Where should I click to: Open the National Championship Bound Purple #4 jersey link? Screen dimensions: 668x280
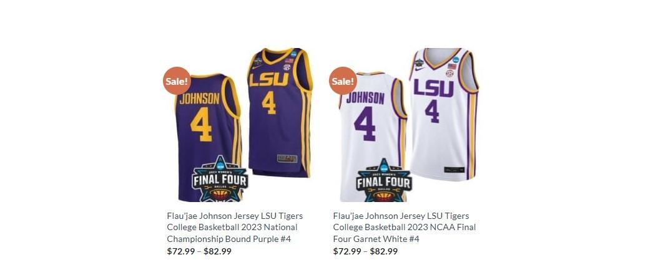(x=235, y=227)
